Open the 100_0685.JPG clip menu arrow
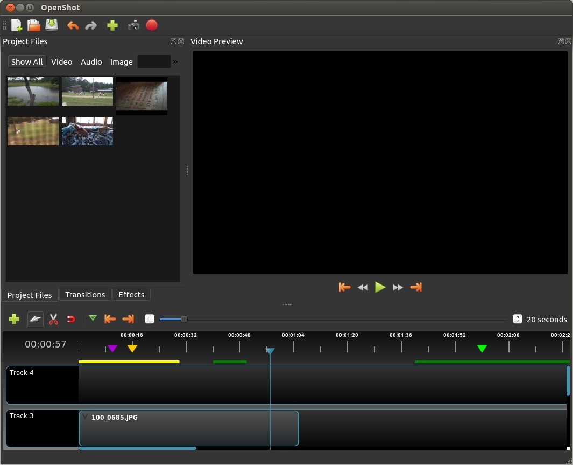 85,417
